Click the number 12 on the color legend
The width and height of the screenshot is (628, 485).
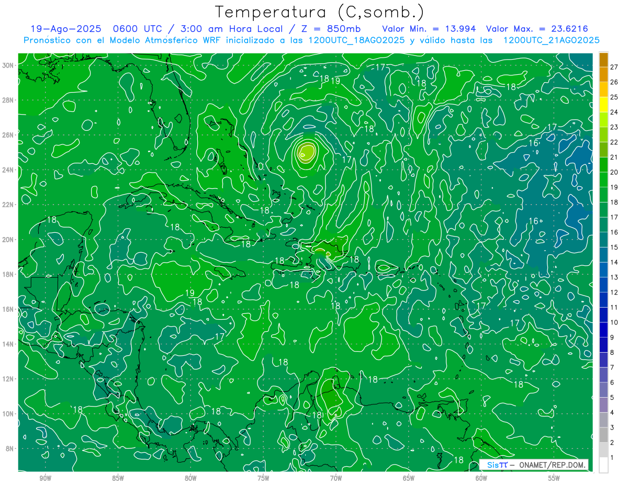click(614, 292)
